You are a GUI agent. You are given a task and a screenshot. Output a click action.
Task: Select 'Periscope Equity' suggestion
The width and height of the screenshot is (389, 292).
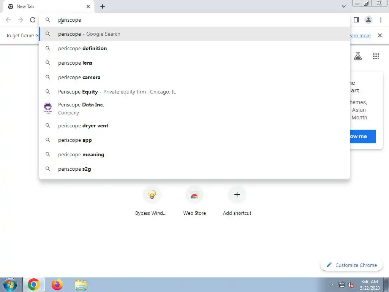[x=194, y=92]
